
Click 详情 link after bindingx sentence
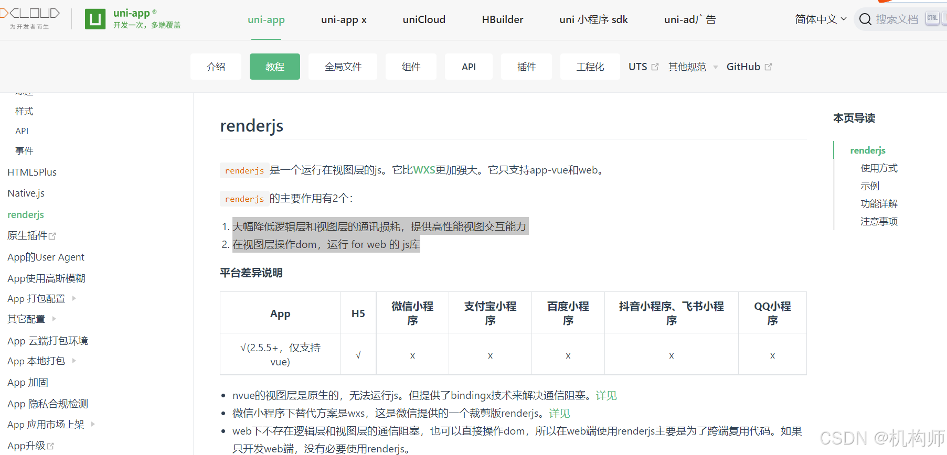tap(606, 395)
